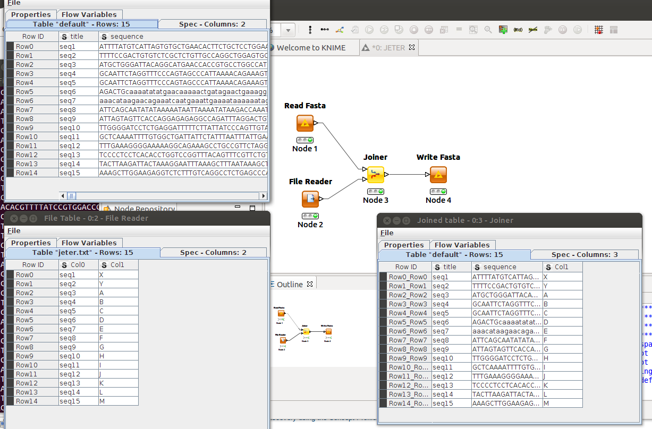This screenshot has width=652, height=429.
Task: Click sequence column header in Joined table
Action: click(x=507, y=267)
